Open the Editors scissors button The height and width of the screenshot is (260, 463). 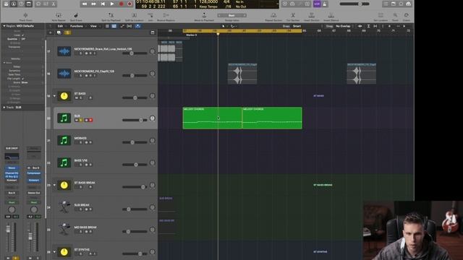tap(54, 4)
